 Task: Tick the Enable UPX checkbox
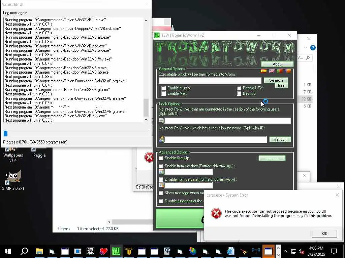(239, 88)
